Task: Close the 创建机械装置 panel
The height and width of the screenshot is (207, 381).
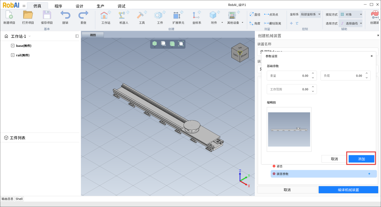Action: (x=378, y=35)
